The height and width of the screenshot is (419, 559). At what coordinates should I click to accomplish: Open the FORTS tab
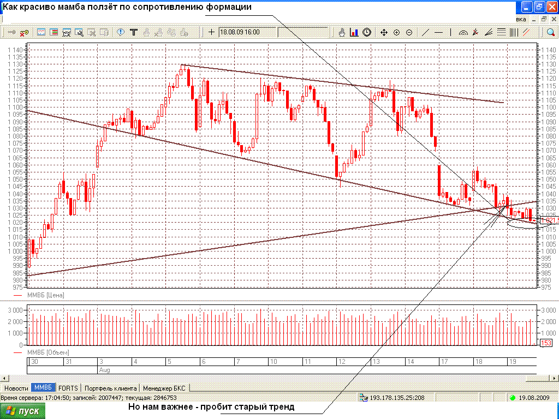(x=68, y=388)
